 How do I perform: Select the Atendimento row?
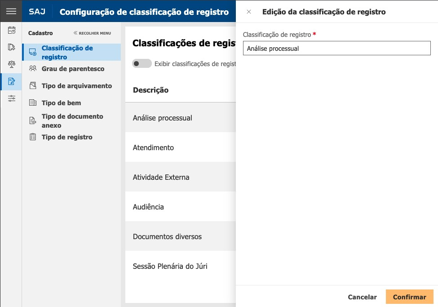(x=181, y=147)
